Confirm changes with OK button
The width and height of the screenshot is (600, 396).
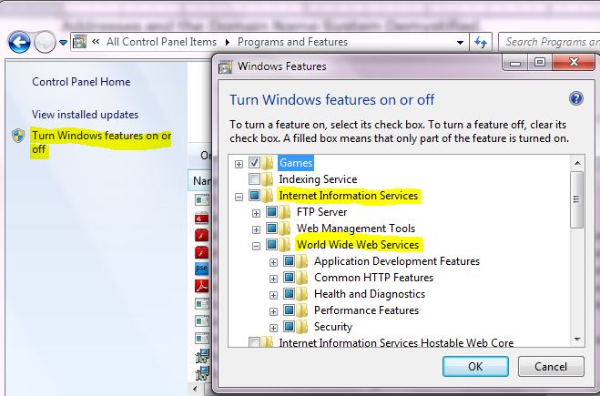(x=475, y=367)
